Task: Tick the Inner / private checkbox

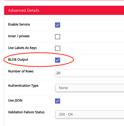Action: [x=58, y=37]
